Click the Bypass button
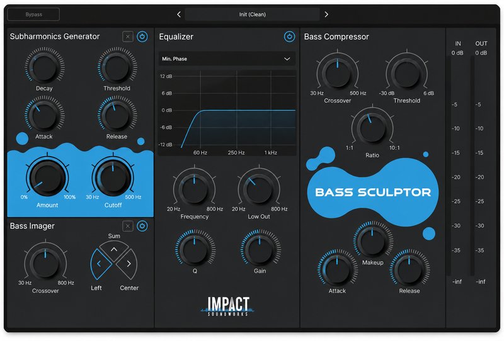 click(33, 14)
